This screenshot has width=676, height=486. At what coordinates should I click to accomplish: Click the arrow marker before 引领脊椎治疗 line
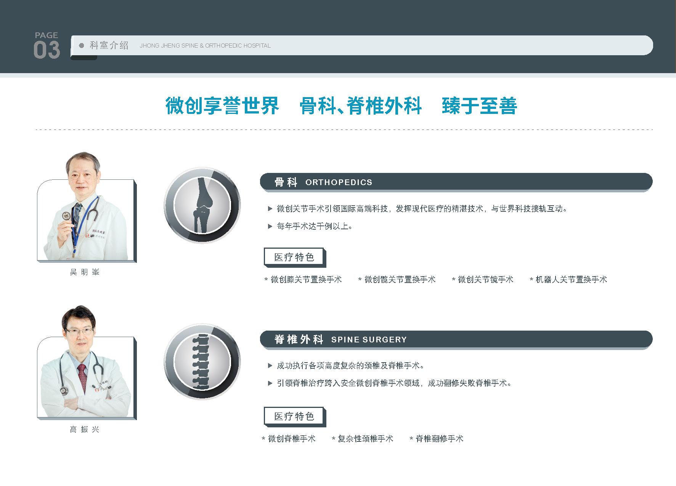(x=270, y=384)
